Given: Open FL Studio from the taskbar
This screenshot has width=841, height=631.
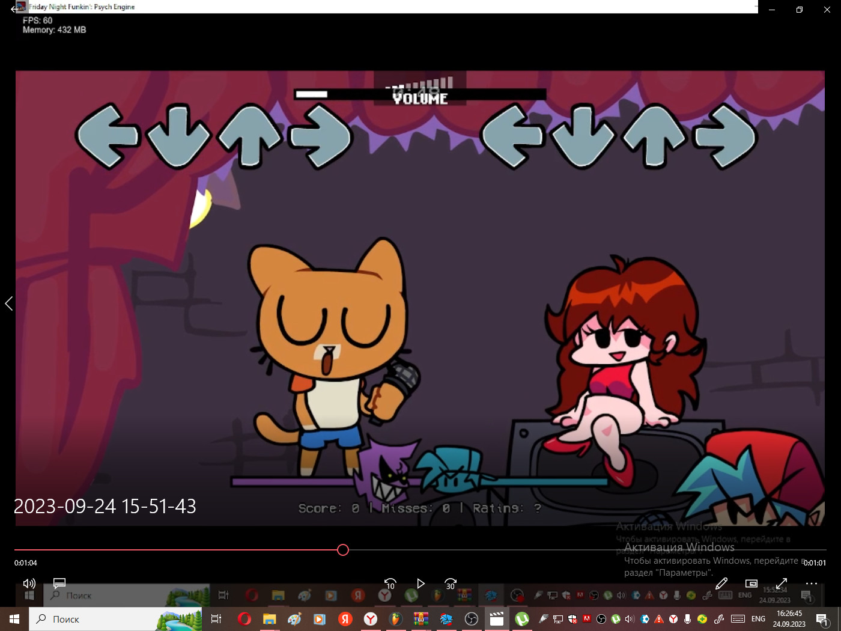Looking at the screenshot, I should [x=395, y=619].
